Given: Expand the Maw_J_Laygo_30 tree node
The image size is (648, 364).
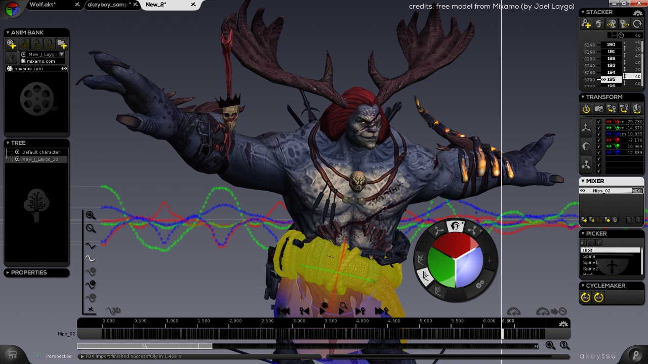Looking at the screenshot, I should pos(11,159).
